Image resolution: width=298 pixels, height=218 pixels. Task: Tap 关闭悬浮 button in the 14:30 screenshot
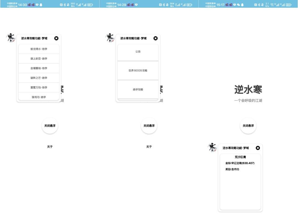[50, 126]
